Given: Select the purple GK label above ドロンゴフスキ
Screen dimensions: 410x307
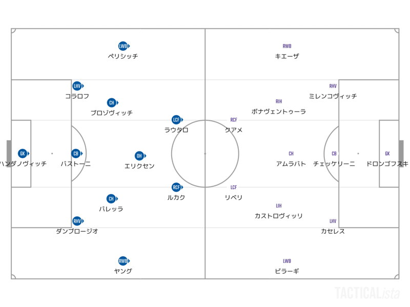Looking at the screenshot, I should point(387,153).
